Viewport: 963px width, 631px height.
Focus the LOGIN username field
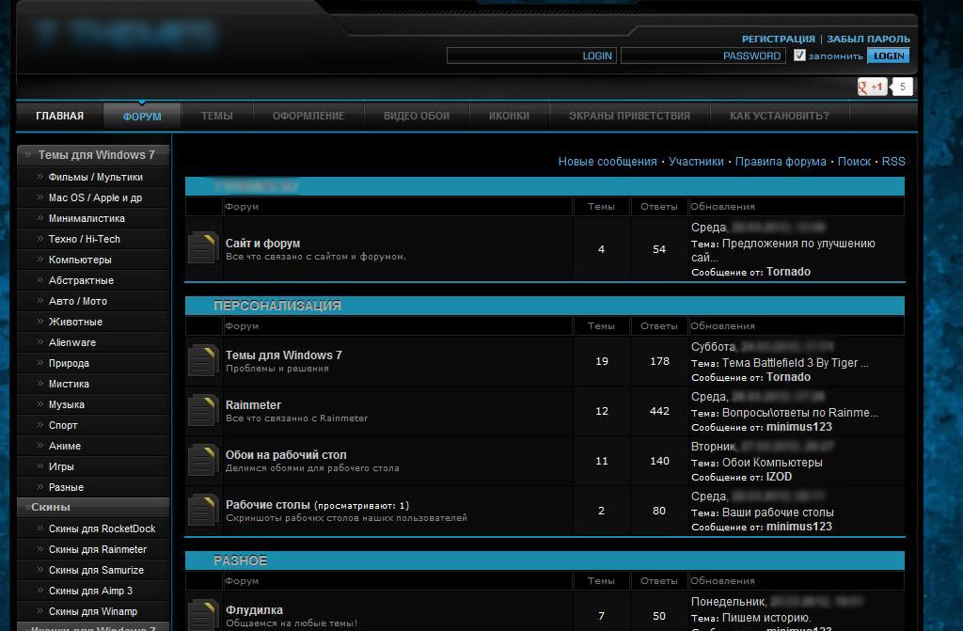[532, 55]
